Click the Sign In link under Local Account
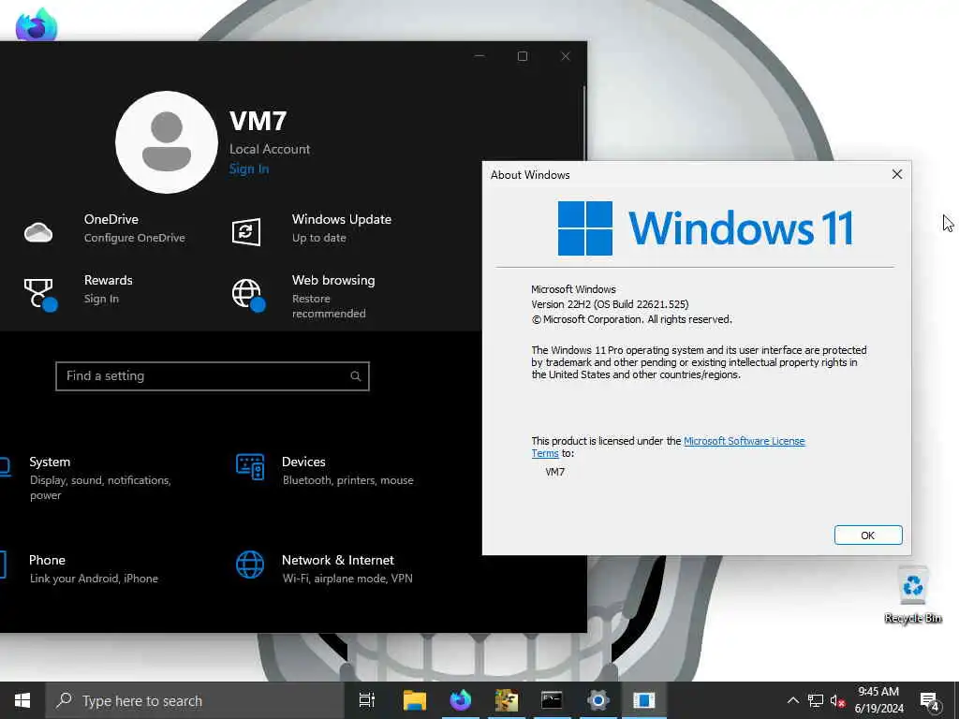 [249, 169]
